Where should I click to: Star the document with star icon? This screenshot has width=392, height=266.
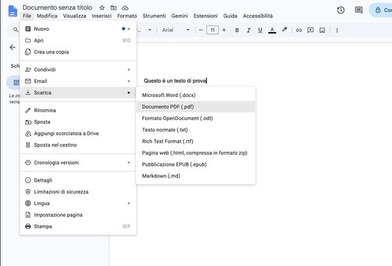pos(102,8)
